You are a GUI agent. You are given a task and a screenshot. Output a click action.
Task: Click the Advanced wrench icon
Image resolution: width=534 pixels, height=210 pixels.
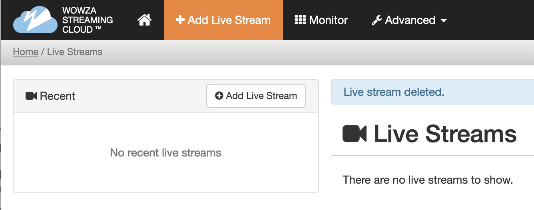pos(377,20)
